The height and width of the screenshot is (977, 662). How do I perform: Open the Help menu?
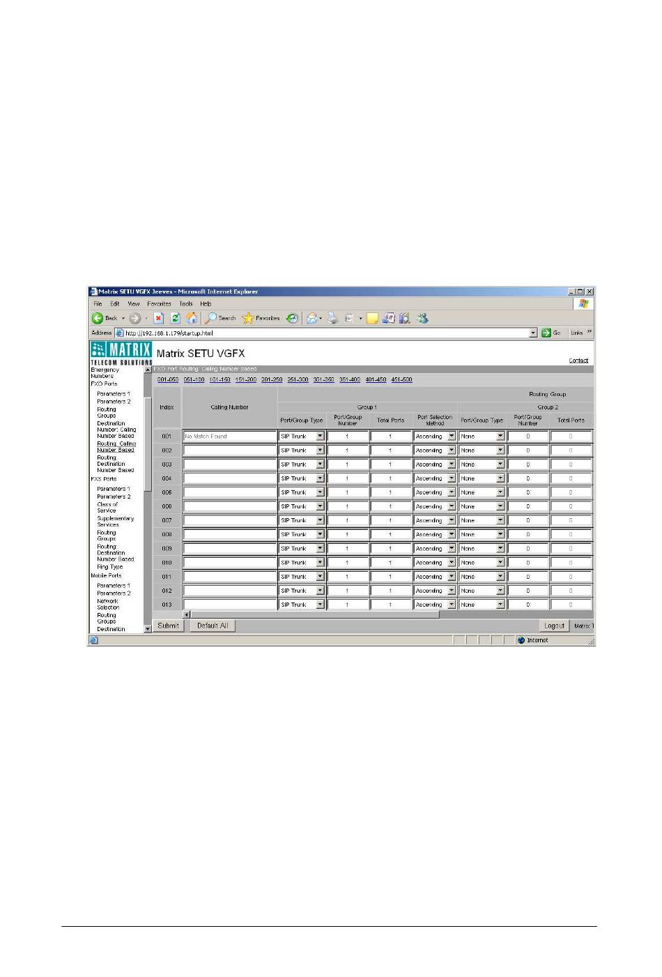(206, 304)
